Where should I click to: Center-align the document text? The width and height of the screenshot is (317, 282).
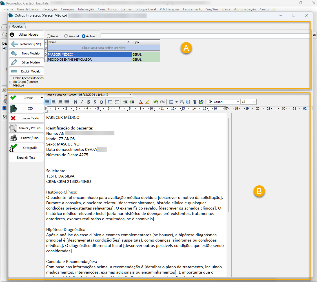[x=54, y=102]
